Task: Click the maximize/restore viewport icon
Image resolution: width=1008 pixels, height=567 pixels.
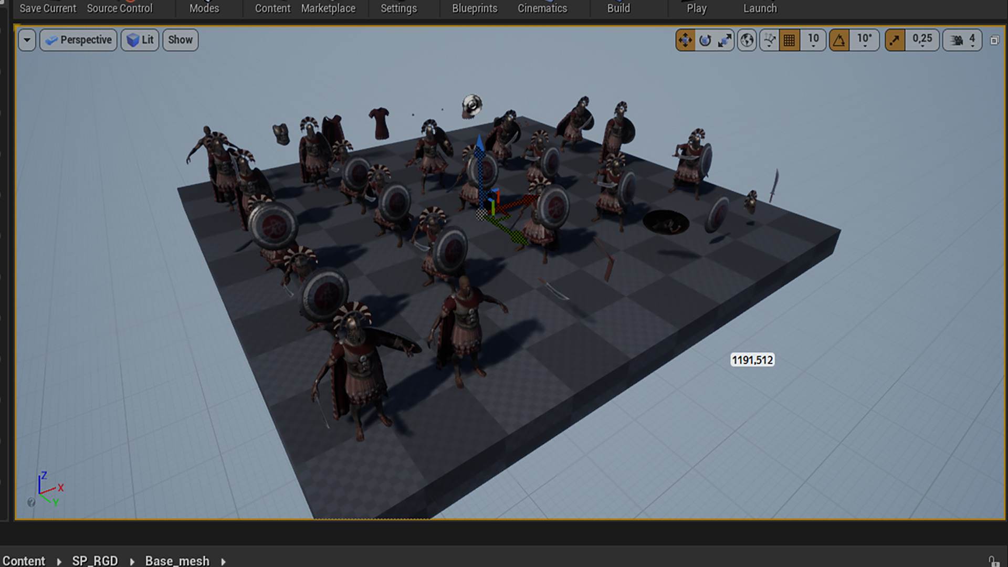Action: tap(994, 40)
